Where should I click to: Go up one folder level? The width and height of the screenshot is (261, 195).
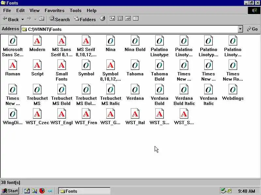click(42, 19)
